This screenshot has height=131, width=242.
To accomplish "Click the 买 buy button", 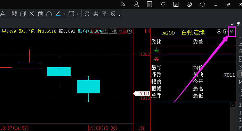I will 87,14.
